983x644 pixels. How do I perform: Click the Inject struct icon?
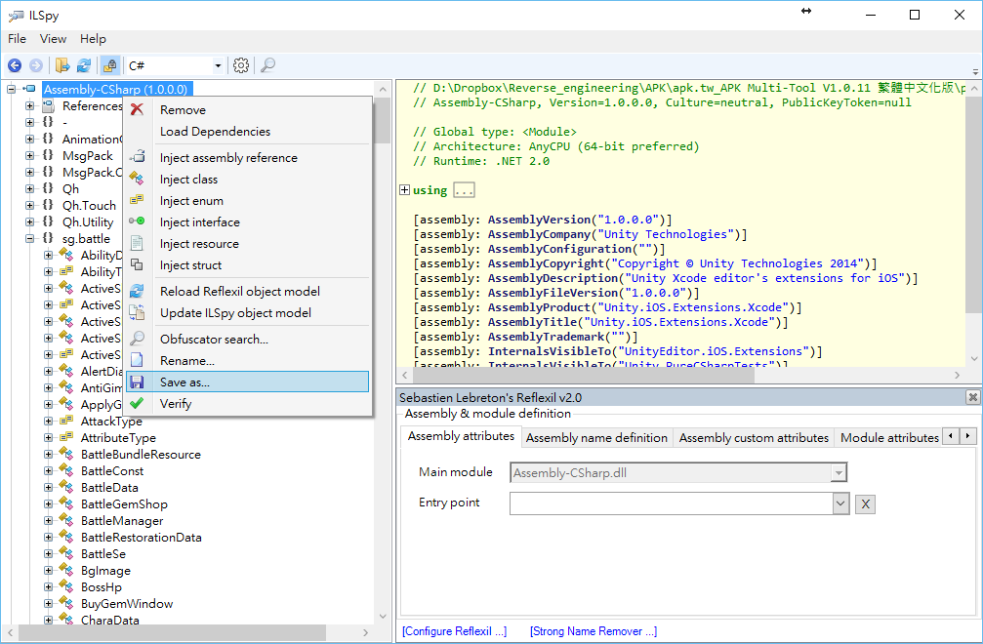click(x=137, y=264)
